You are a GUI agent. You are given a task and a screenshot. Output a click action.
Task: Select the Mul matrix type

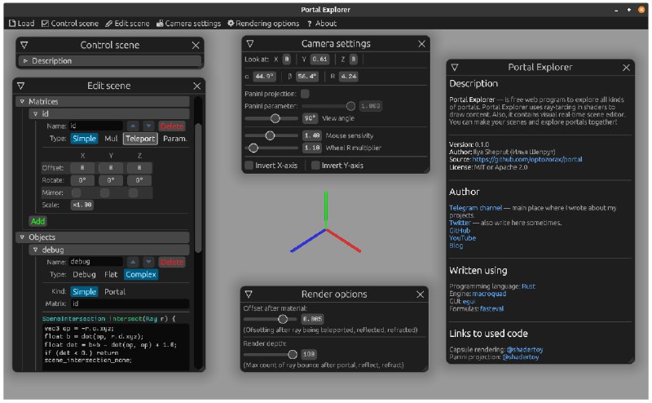(111, 139)
